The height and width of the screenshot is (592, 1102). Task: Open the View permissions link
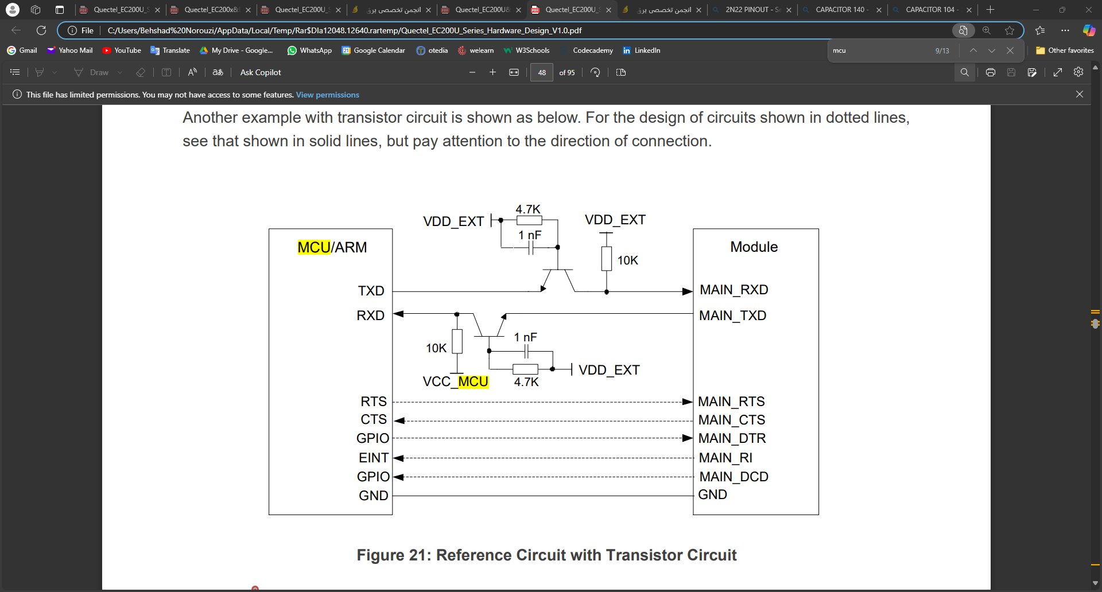(327, 95)
